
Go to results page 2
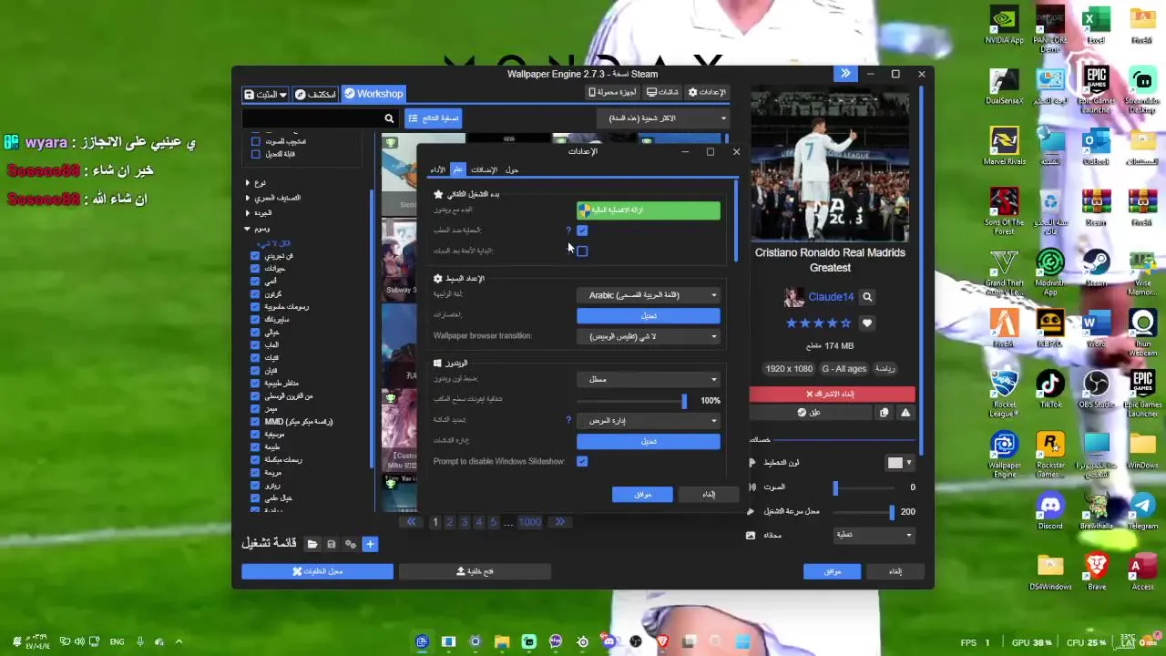[x=449, y=522]
